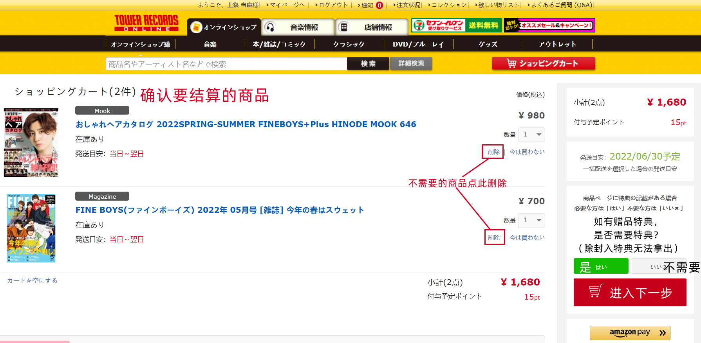
Task: Open the ショッピングカート button
Action: 544,63
